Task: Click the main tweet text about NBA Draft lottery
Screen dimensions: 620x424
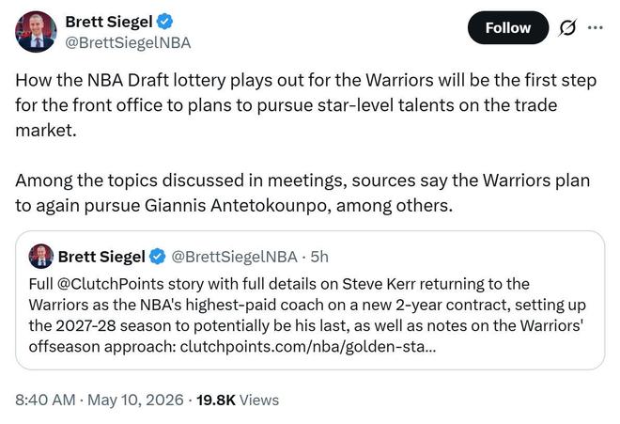Action: pos(305,105)
